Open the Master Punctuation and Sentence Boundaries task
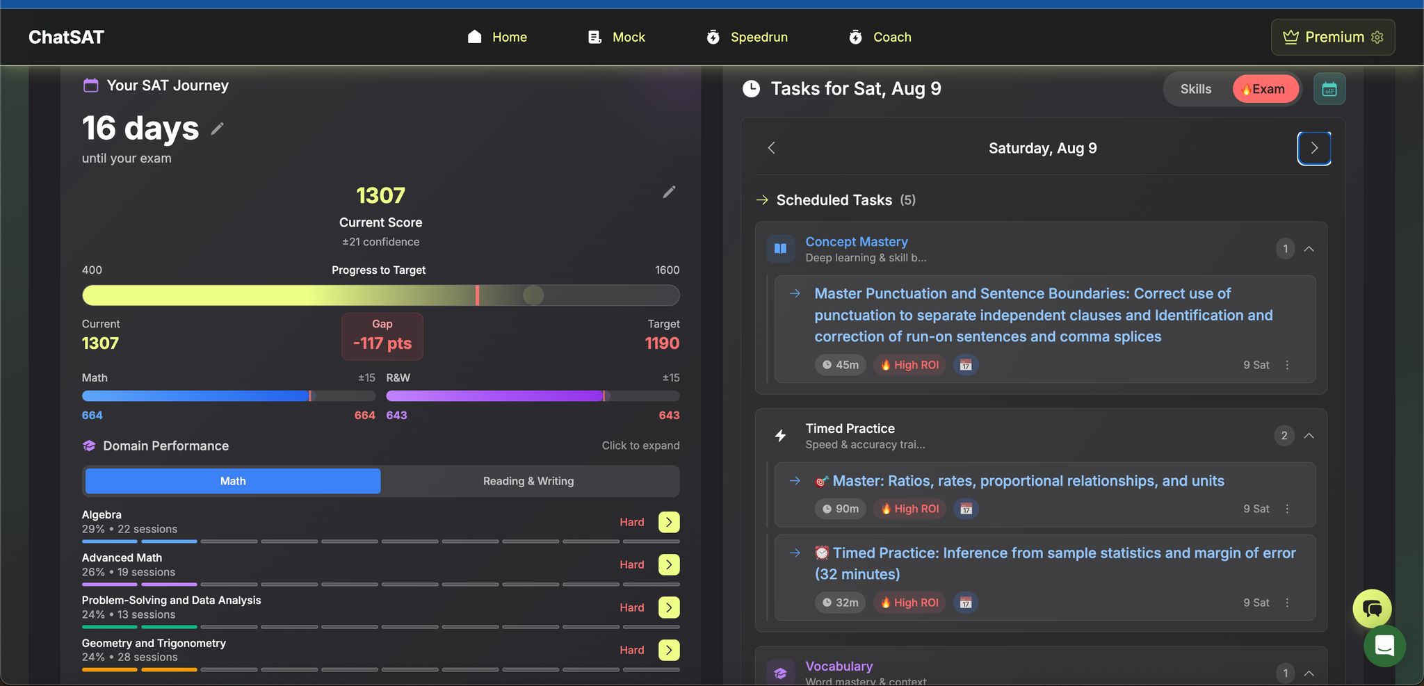 click(1043, 315)
